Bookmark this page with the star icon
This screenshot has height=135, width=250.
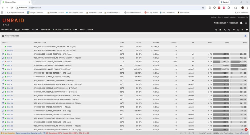click(x=203, y=8)
